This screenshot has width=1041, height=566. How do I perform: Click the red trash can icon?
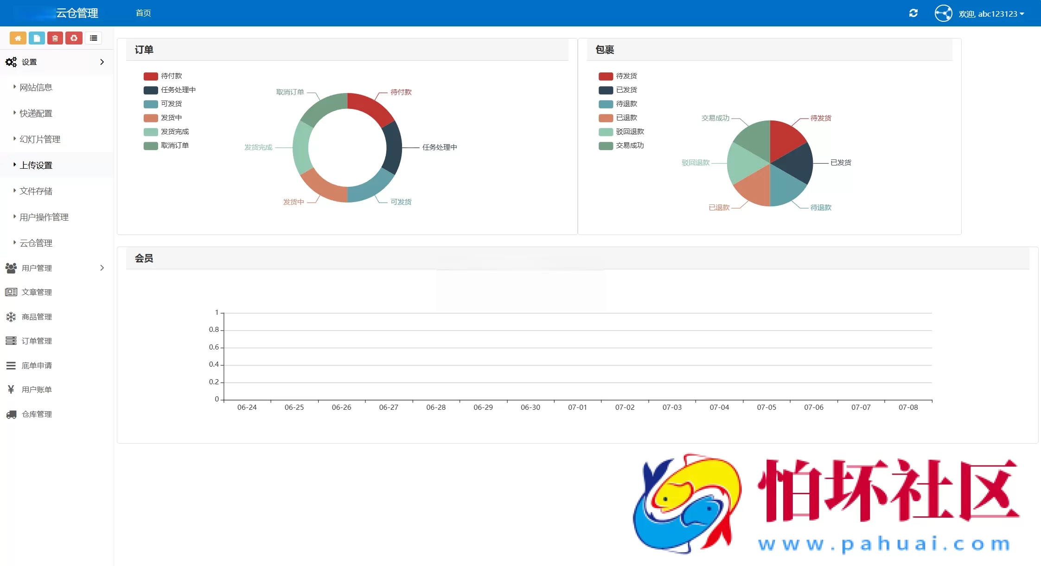55,38
